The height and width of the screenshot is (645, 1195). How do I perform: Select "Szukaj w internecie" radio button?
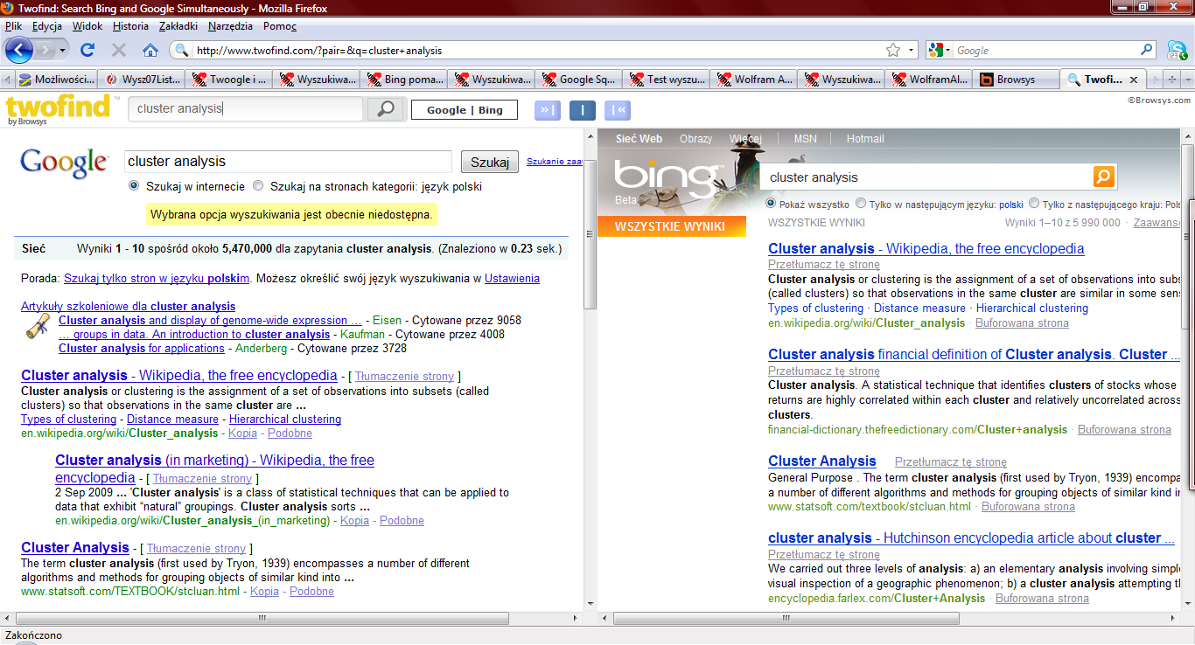[134, 186]
